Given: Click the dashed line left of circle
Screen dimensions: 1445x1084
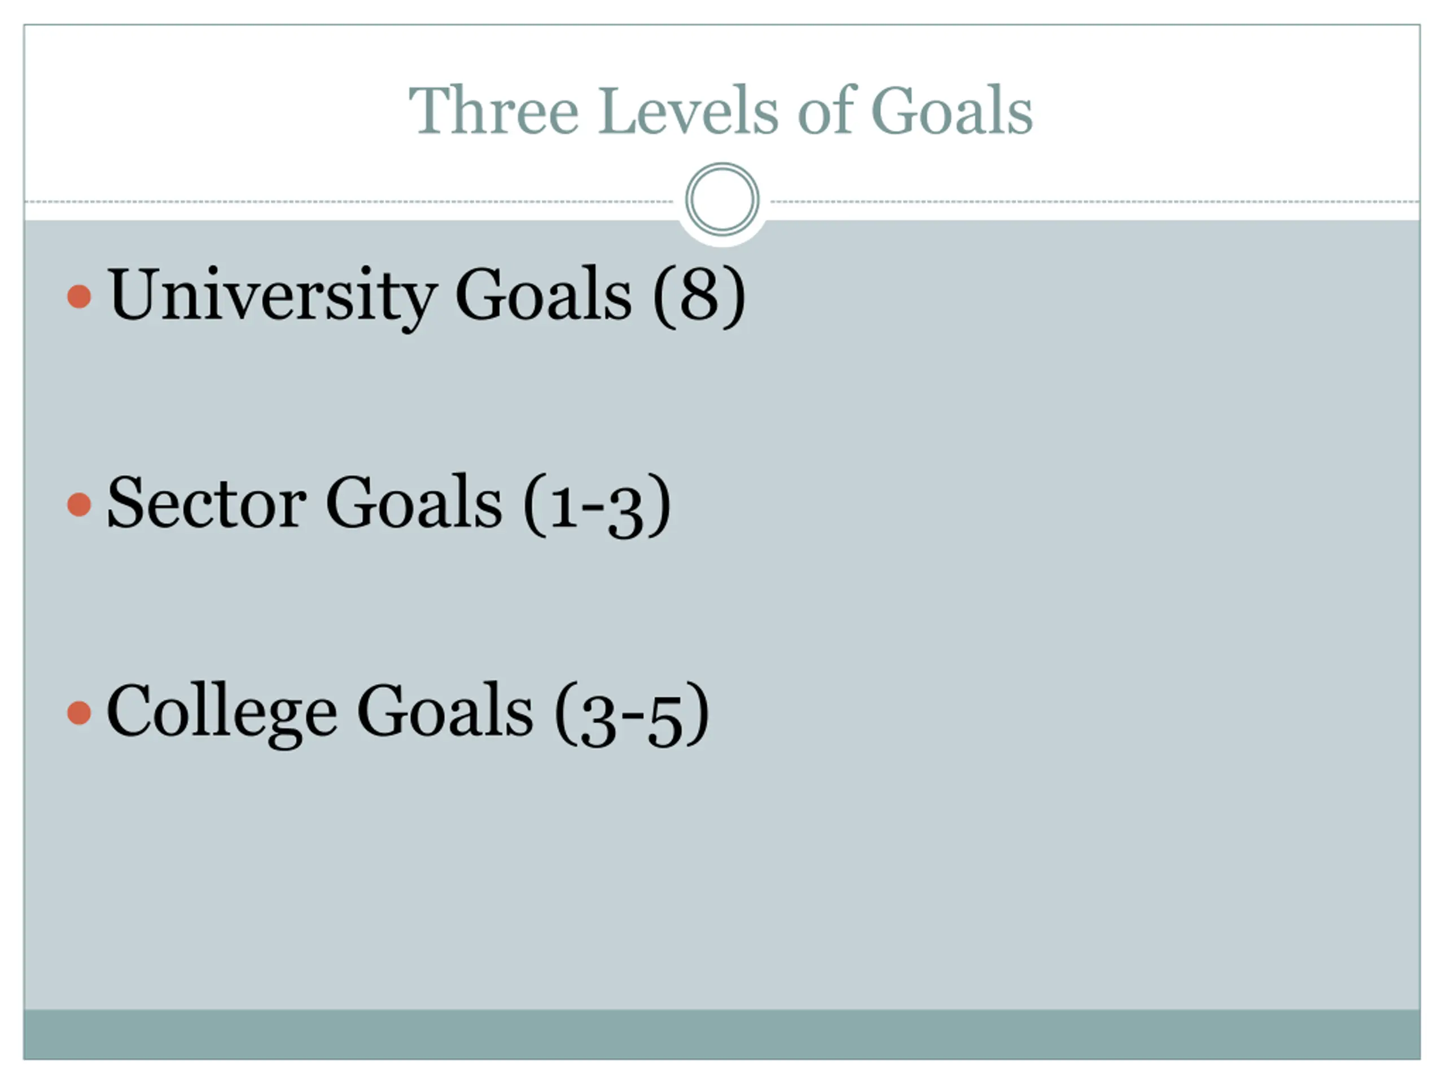Looking at the screenshot, I should coord(349,202).
